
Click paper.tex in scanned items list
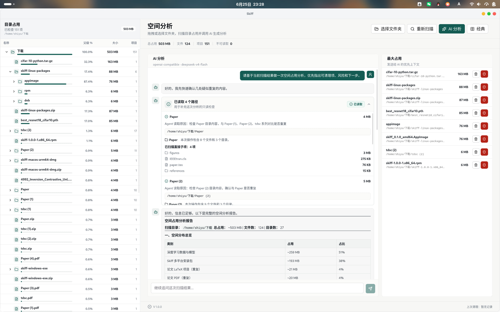click(x=267, y=165)
